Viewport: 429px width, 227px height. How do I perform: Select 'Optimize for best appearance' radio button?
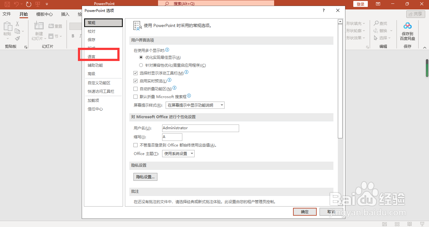pos(141,58)
